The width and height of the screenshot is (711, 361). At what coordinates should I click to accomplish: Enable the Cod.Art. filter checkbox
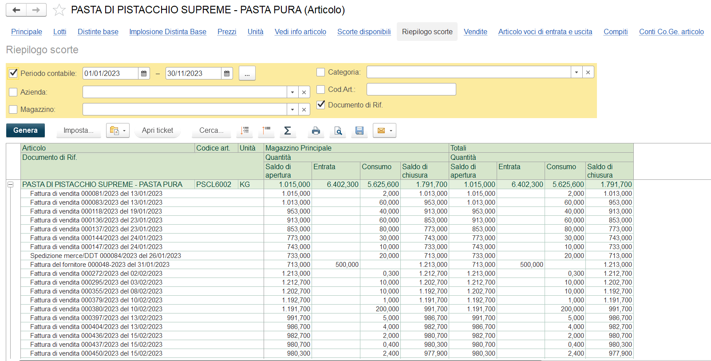(x=321, y=89)
